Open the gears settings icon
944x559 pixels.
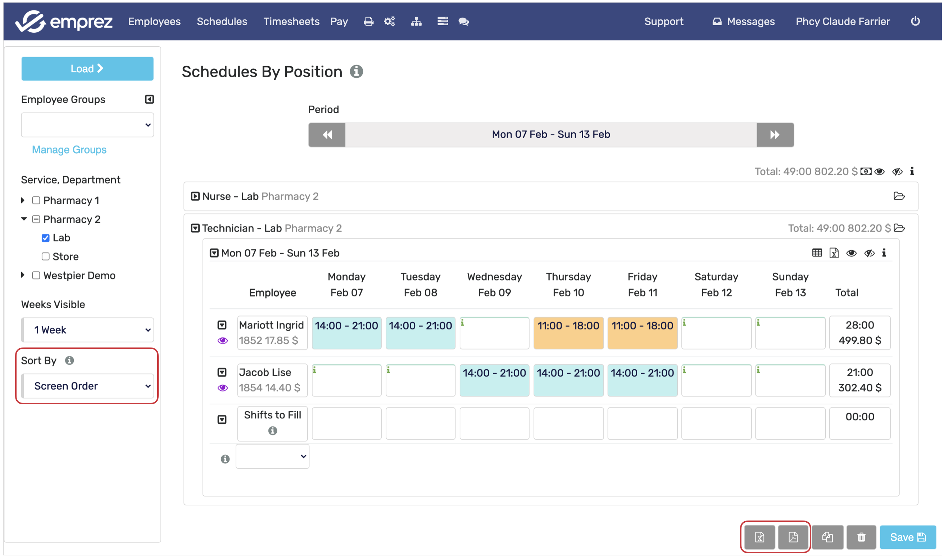pyautogui.click(x=390, y=22)
